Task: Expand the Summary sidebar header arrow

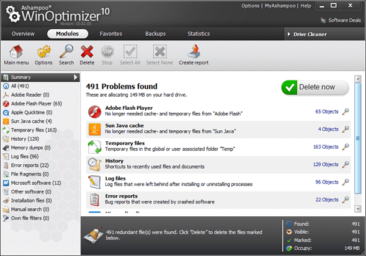Action: (x=76, y=77)
